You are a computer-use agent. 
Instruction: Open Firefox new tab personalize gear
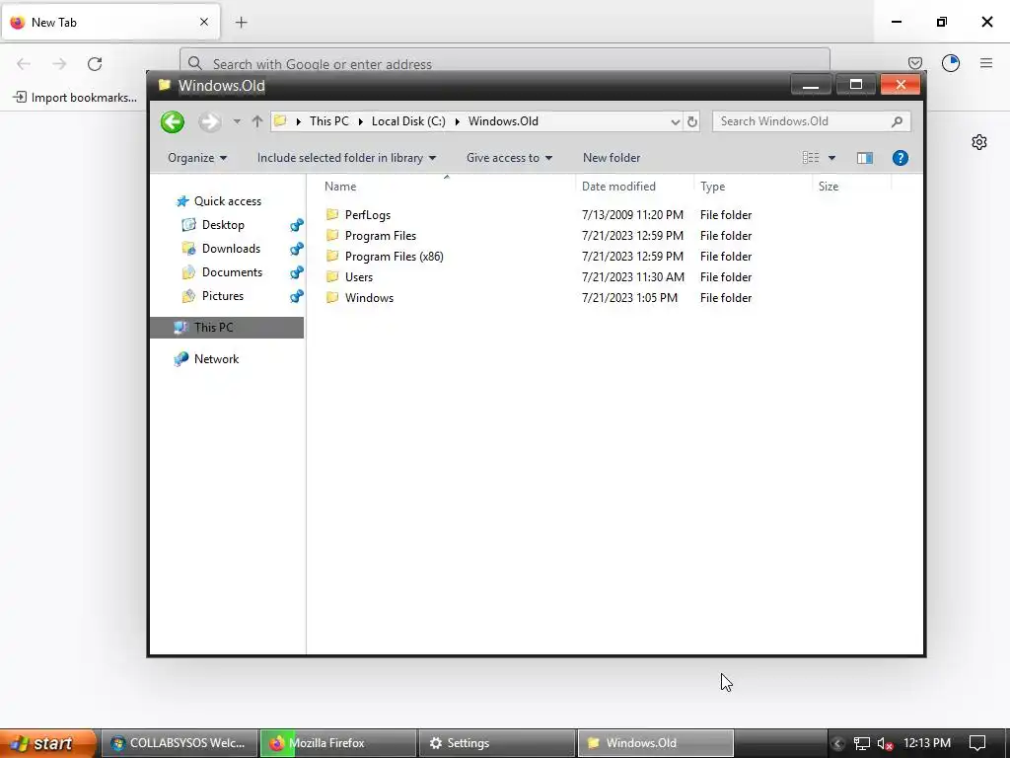click(979, 142)
